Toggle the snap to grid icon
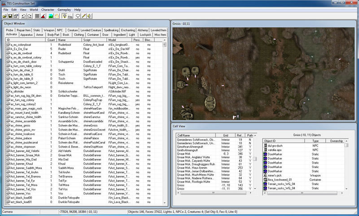 click(37, 16)
